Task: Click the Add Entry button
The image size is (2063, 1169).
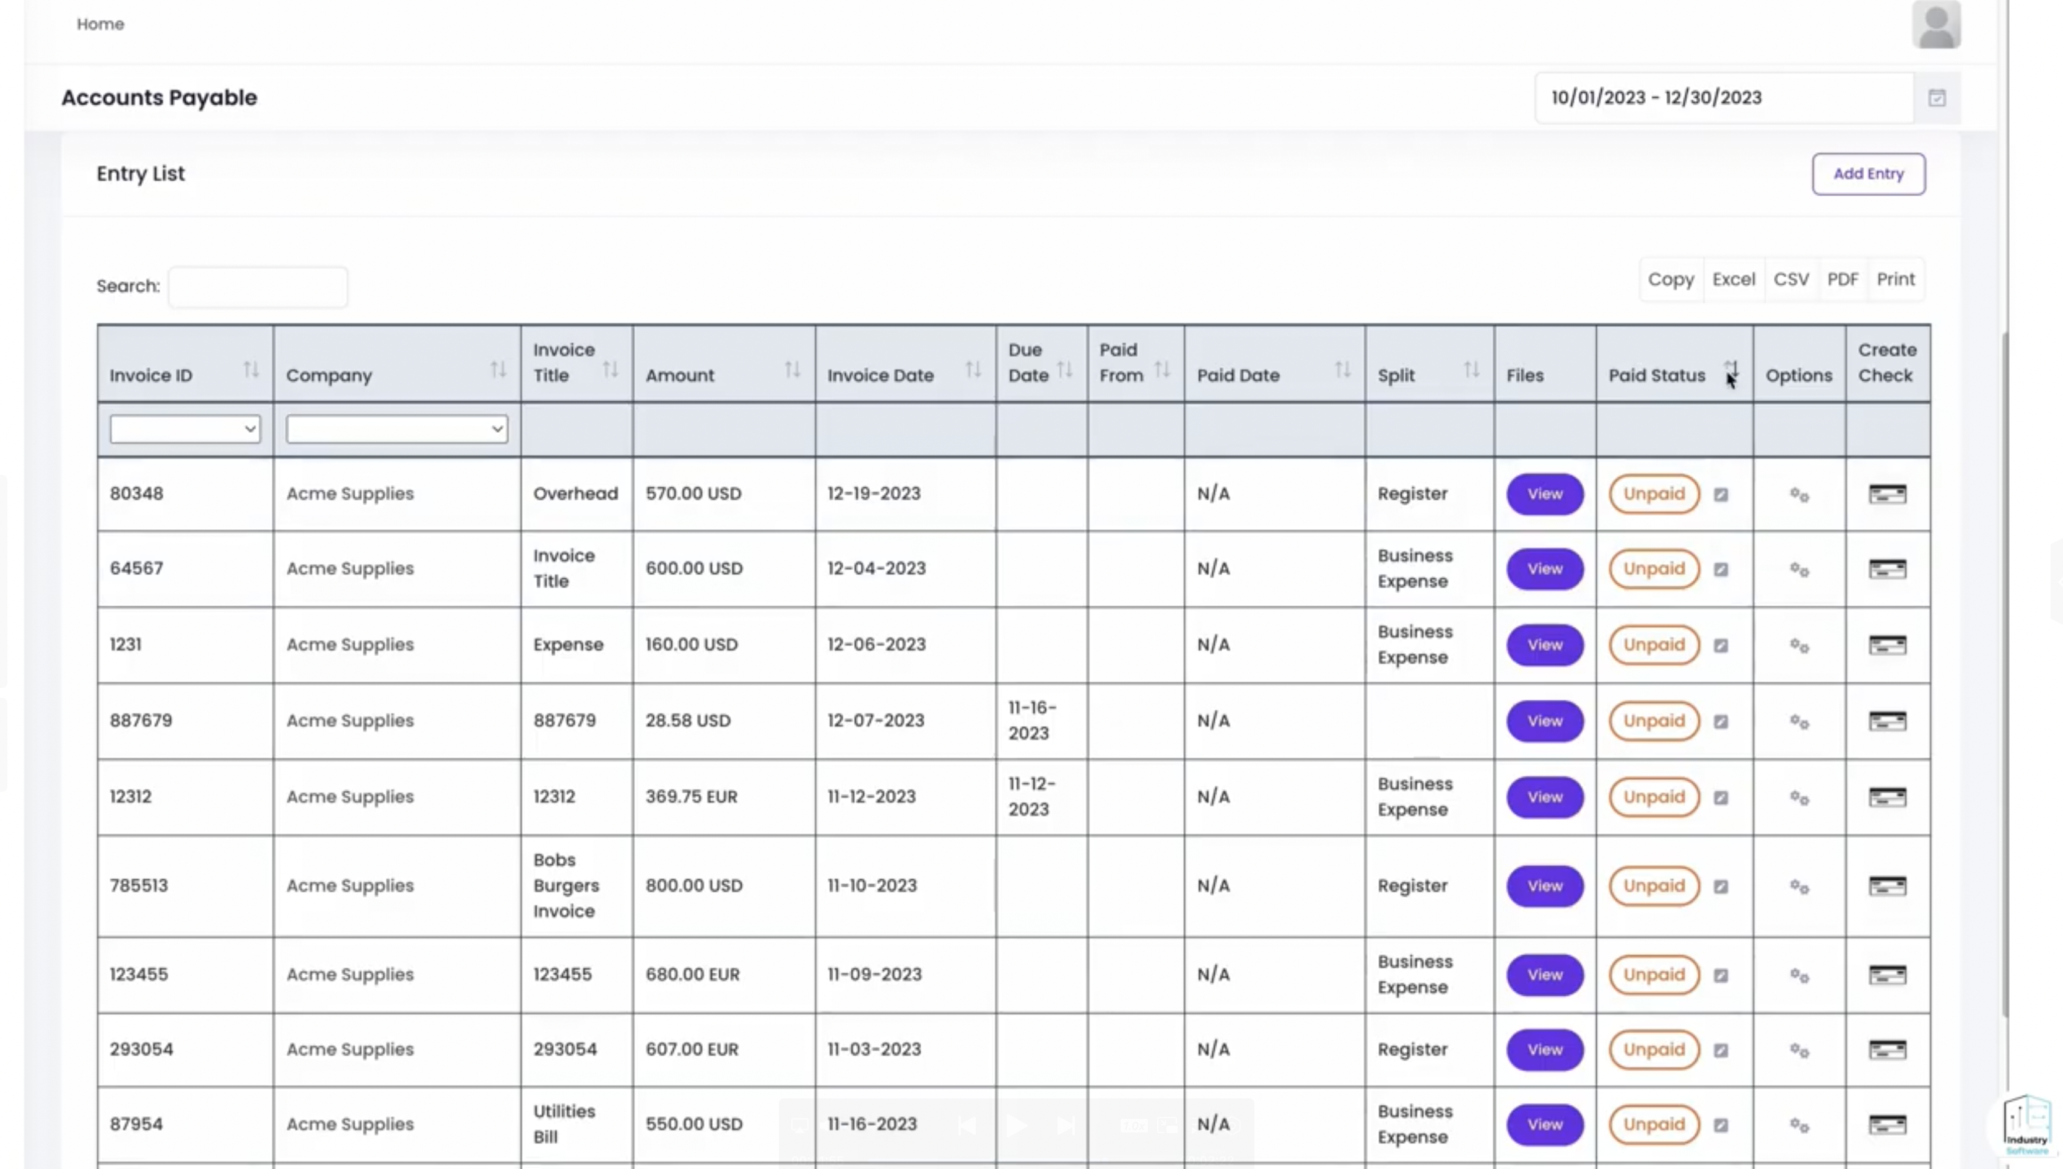Action: tap(1867, 173)
